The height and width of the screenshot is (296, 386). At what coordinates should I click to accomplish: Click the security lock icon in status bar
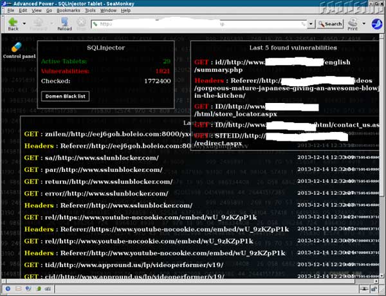(x=374, y=289)
